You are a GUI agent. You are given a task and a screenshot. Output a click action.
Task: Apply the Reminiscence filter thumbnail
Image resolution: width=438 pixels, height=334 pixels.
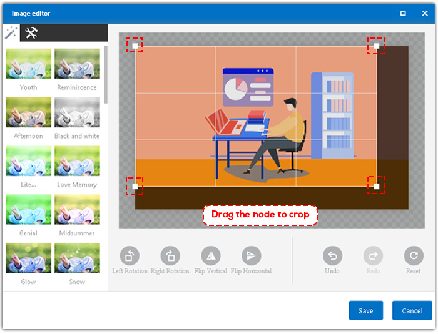[77, 64]
